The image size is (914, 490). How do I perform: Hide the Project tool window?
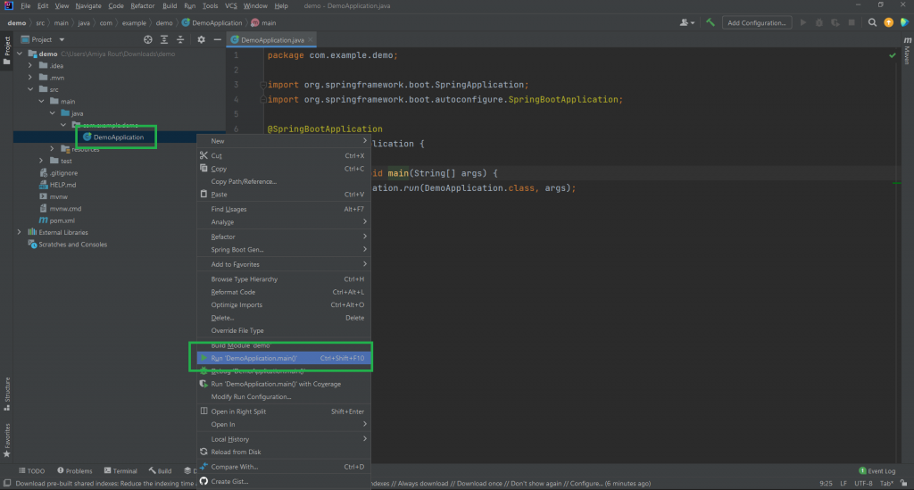click(x=216, y=40)
